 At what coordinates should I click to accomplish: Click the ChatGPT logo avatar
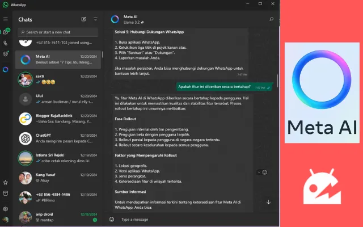(x=25, y=138)
